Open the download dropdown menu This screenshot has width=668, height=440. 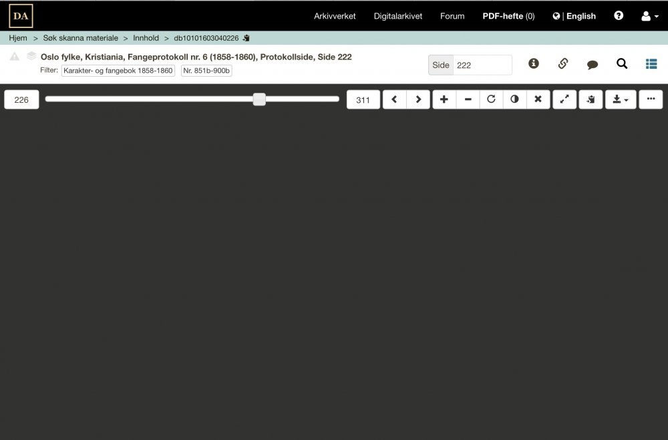pos(621,99)
